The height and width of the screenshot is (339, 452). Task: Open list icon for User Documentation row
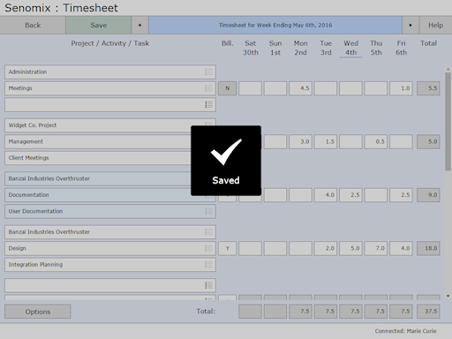pyautogui.click(x=208, y=211)
